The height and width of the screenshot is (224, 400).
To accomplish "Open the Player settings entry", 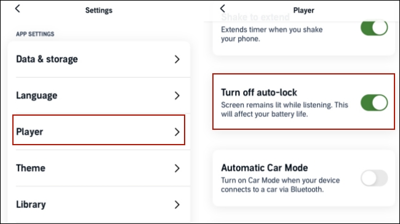I will (x=98, y=130).
